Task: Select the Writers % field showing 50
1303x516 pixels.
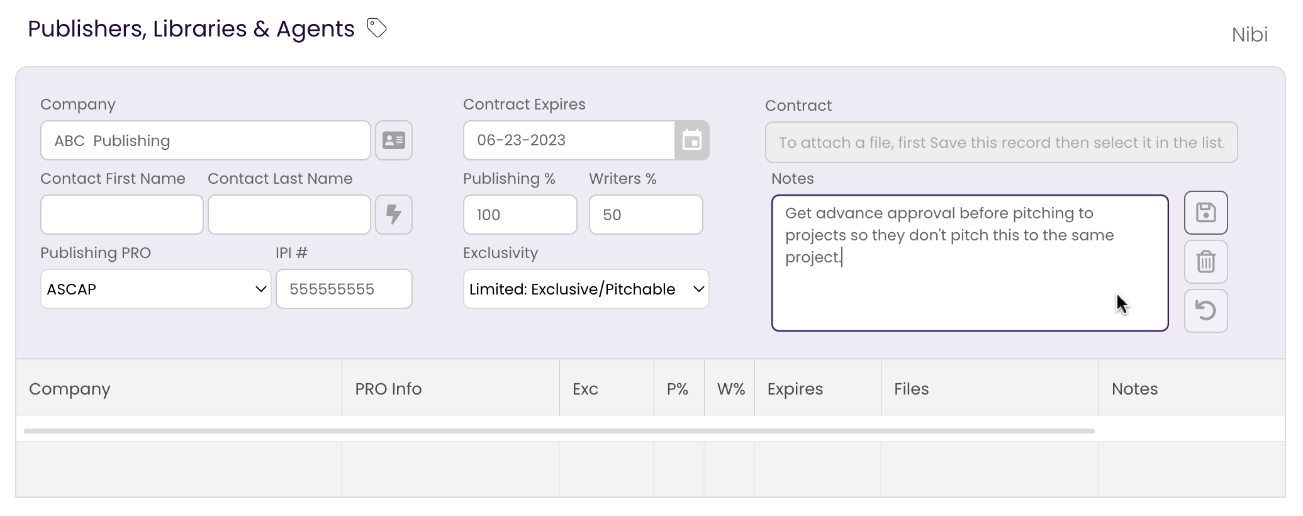Action: click(646, 215)
